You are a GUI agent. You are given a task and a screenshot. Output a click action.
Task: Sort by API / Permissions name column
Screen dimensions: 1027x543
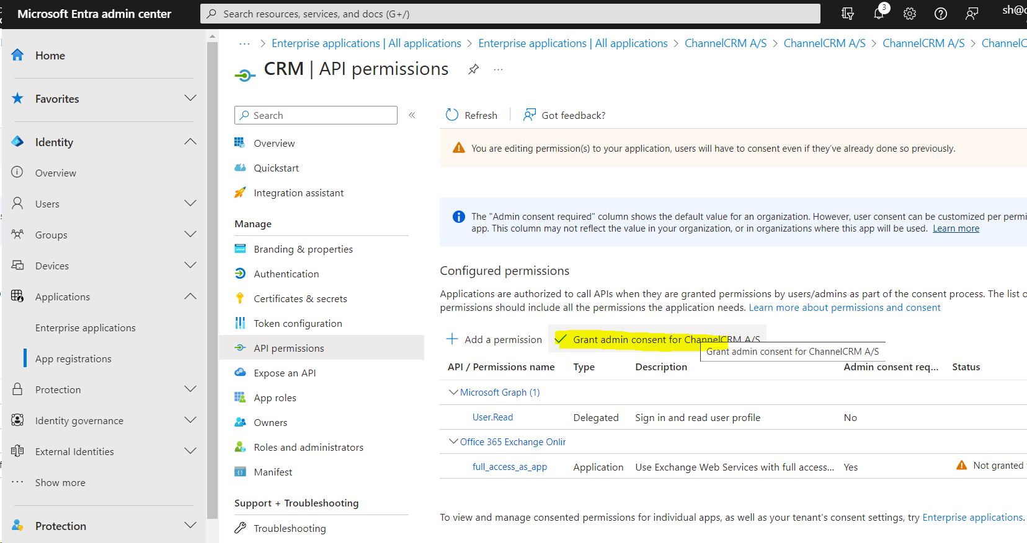[x=501, y=367]
